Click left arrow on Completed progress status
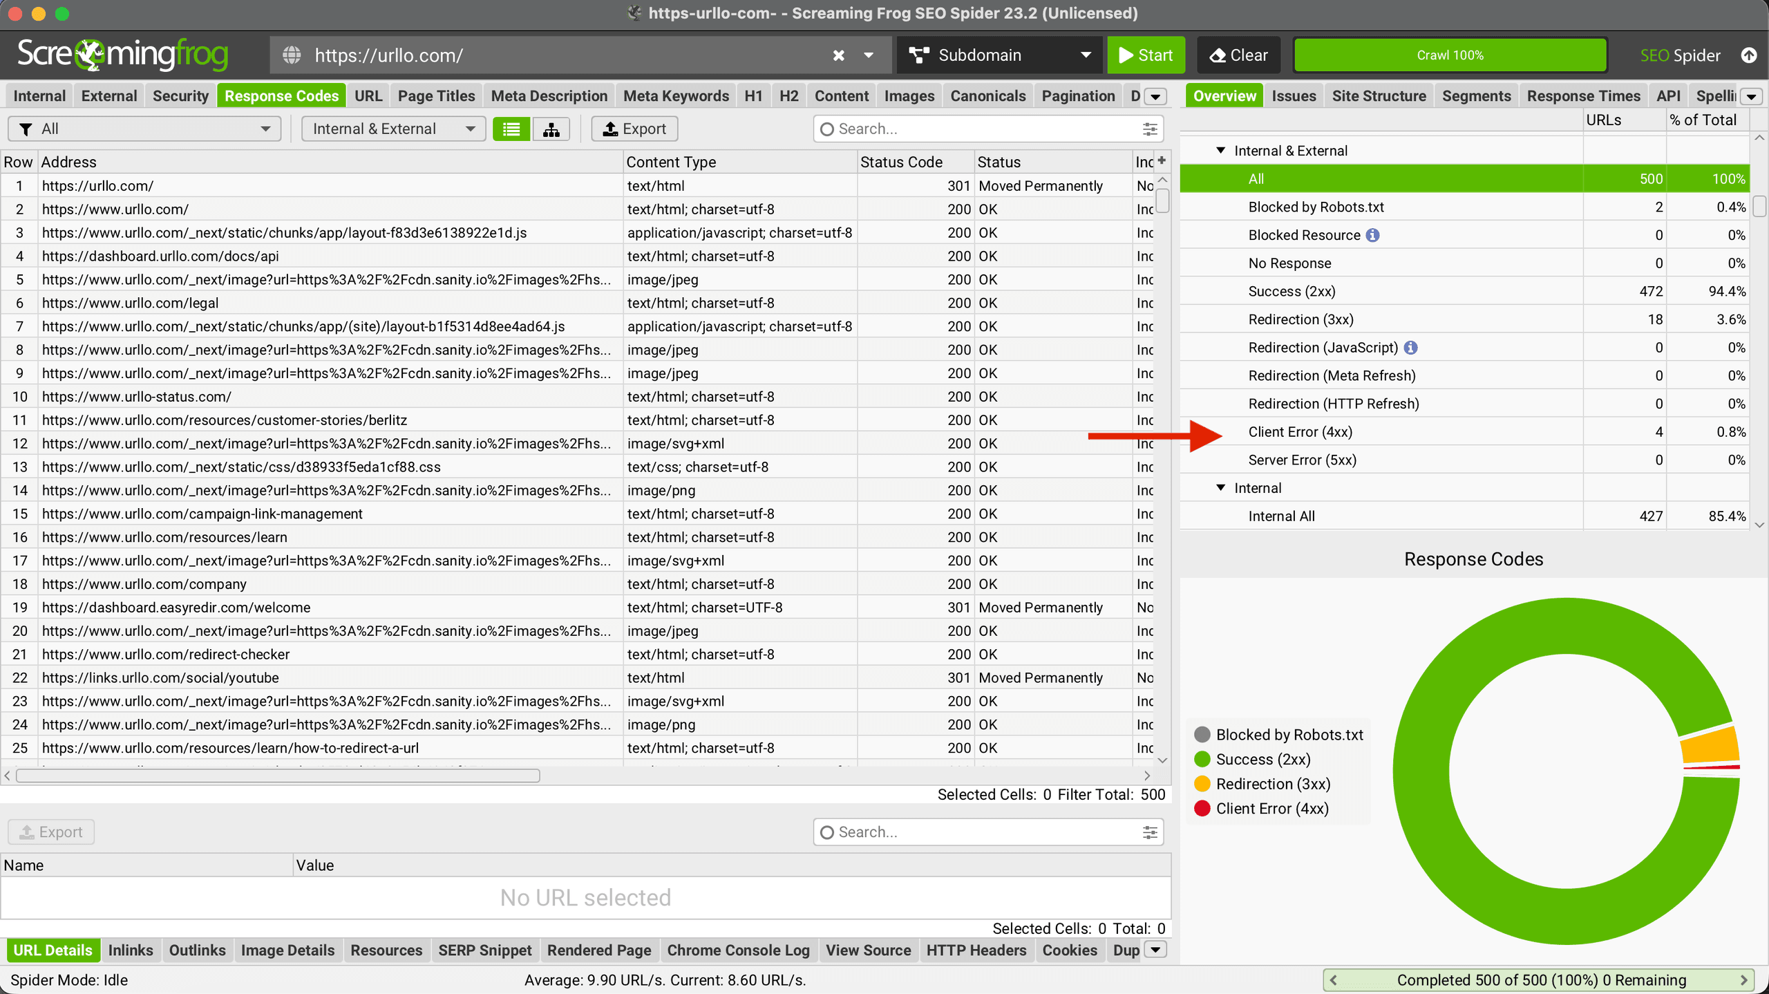 [1334, 980]
